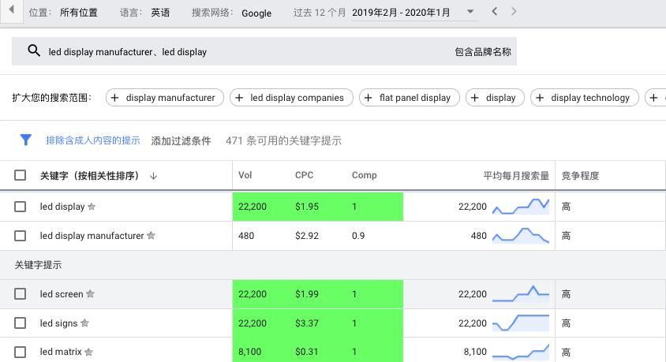Click the sort arrow beside 关键字 column
Viewport: 666px width, 362px height.
[x=153, y=176]
